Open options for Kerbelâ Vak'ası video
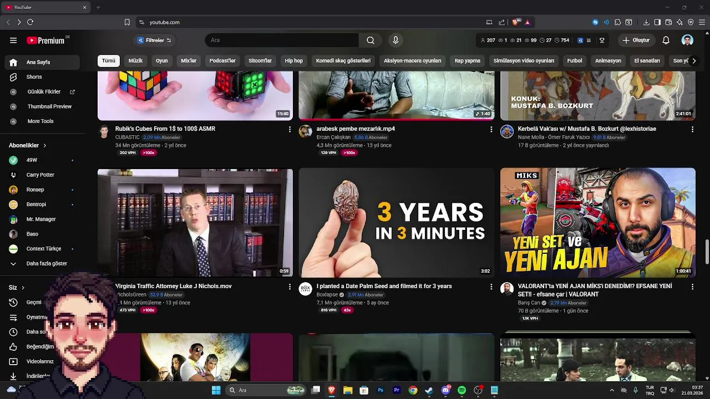Screen dimensions: 710x399 [692, 129]
